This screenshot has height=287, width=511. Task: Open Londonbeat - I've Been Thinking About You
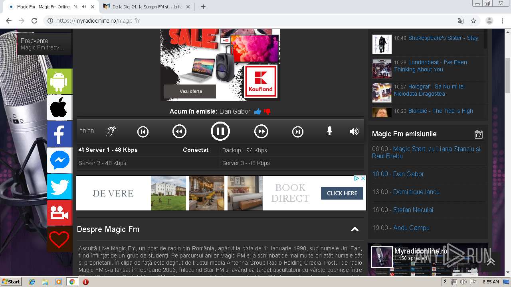(430, 66)
